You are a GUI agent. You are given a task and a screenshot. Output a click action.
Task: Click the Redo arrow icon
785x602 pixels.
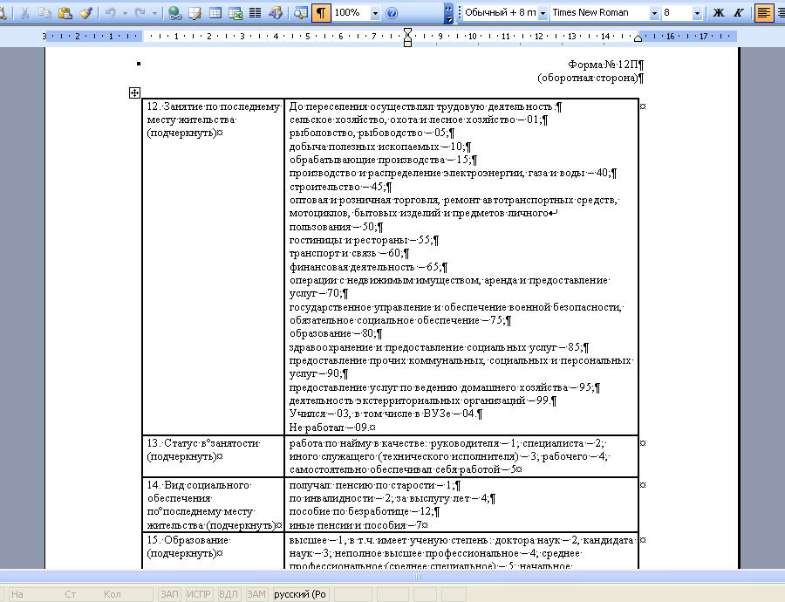[x=140, y=13]
